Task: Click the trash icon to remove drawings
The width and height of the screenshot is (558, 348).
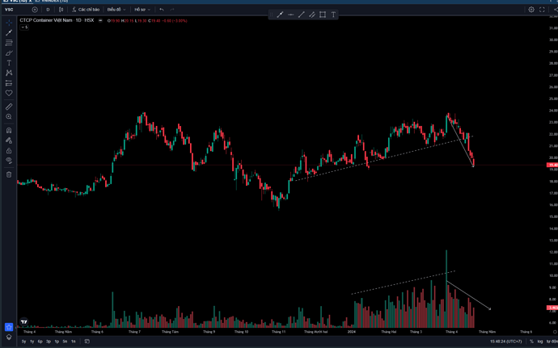Action: (x=9, y=174)
